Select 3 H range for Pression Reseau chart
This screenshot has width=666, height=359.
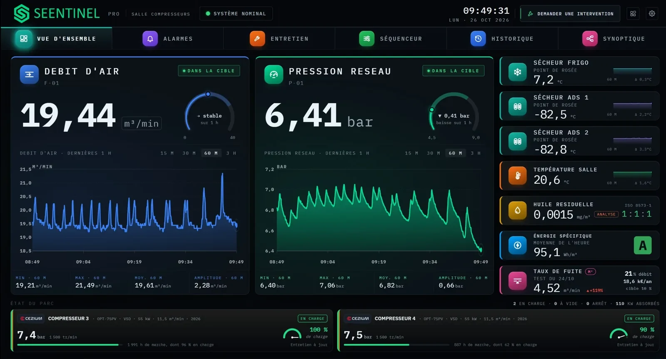pos(475,153)
